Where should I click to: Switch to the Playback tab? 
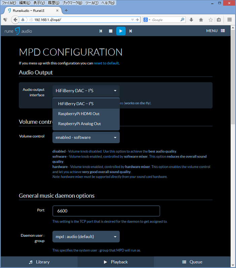tap(116, 262)
